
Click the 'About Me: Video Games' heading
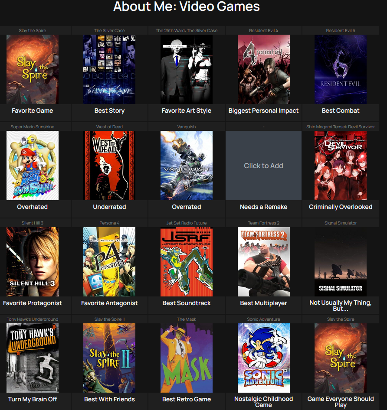[x=187, y=6]
